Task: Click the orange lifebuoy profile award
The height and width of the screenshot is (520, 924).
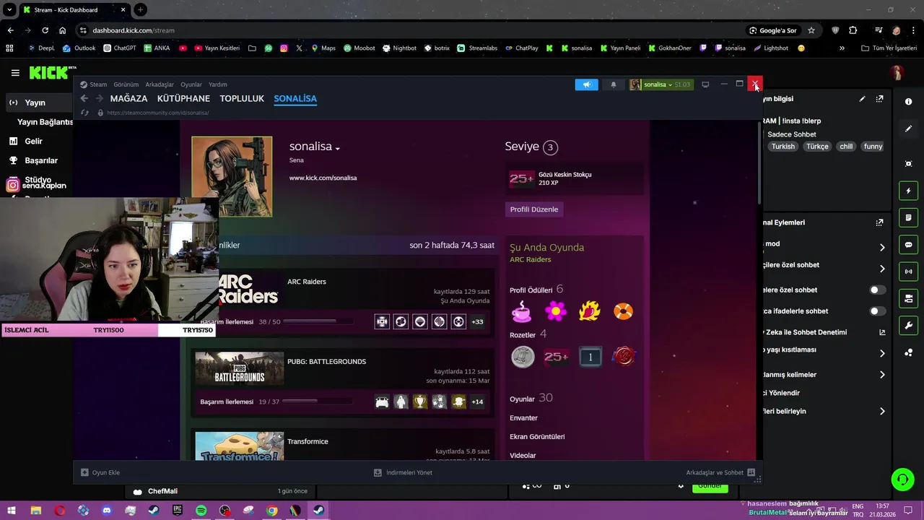Action: (623, 311)
